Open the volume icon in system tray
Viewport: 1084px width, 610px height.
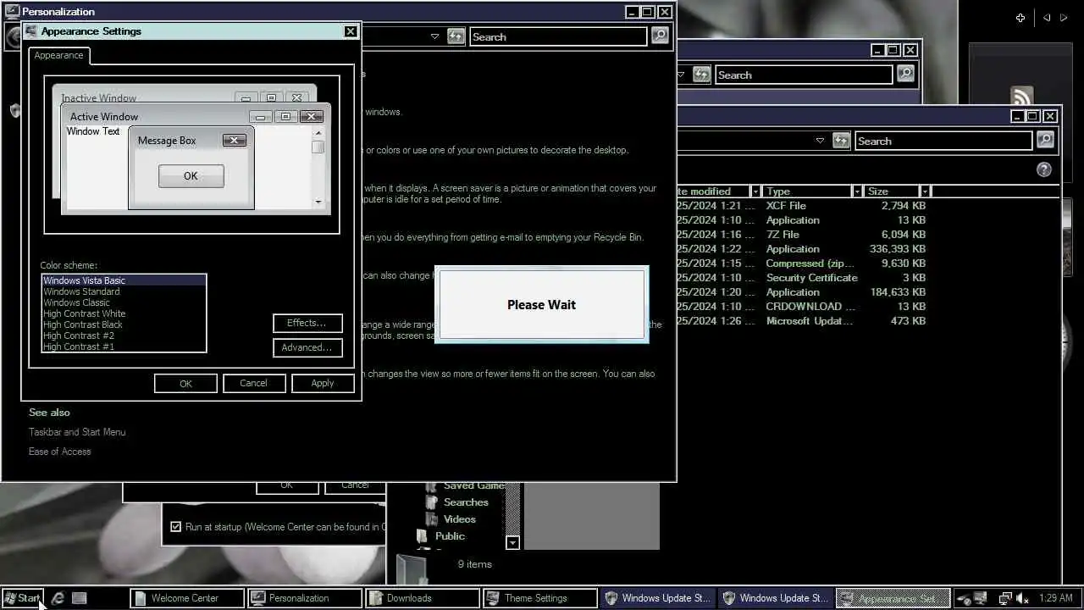pyautogui.click(x=1022, y=598)
